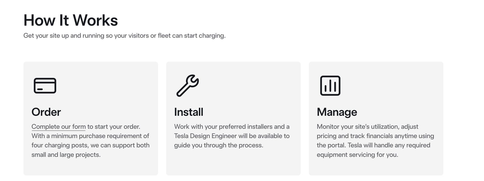The height and width of the screenshot is (181, 484).
Task: Select the Install heading
Action: pyautogui.click(x=189, y=112)
